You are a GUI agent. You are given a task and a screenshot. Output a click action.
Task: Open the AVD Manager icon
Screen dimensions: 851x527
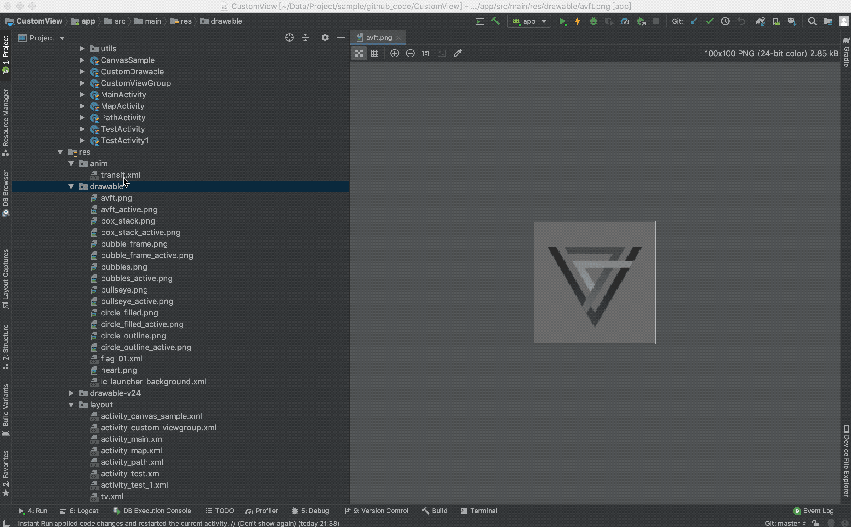click(x=776, y=21)
